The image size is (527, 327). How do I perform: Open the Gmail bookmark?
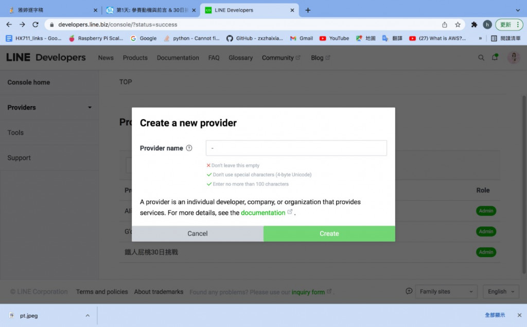tap(302, 38)
